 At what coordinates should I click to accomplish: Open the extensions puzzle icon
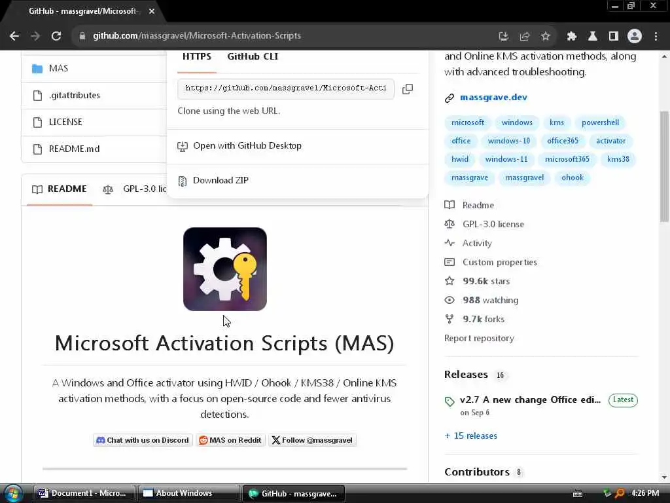tap(572, 37)
